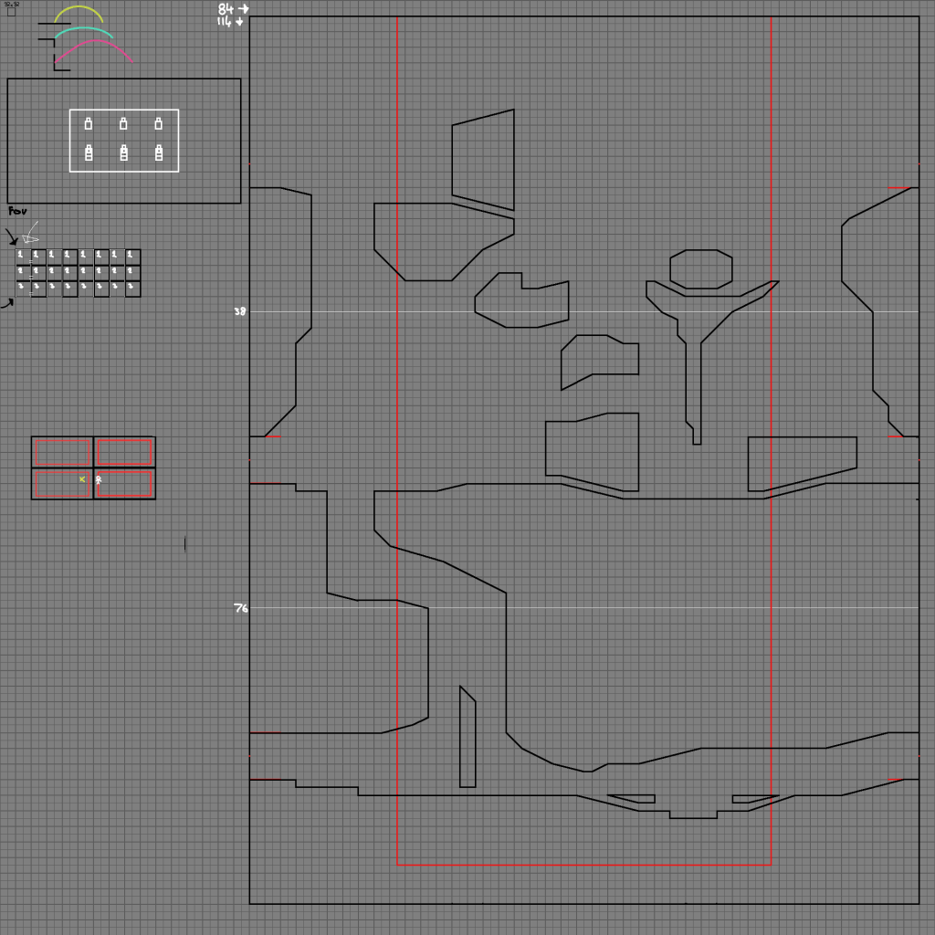Select the bottom-right striped bottle icon

(159, 153)
